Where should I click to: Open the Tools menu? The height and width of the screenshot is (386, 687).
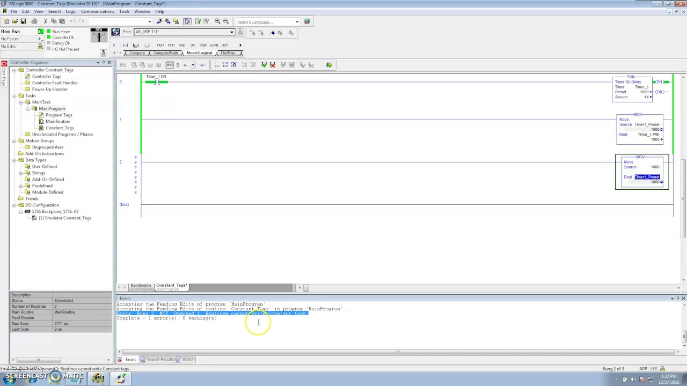pyautogui.click(x=124, y=11)
